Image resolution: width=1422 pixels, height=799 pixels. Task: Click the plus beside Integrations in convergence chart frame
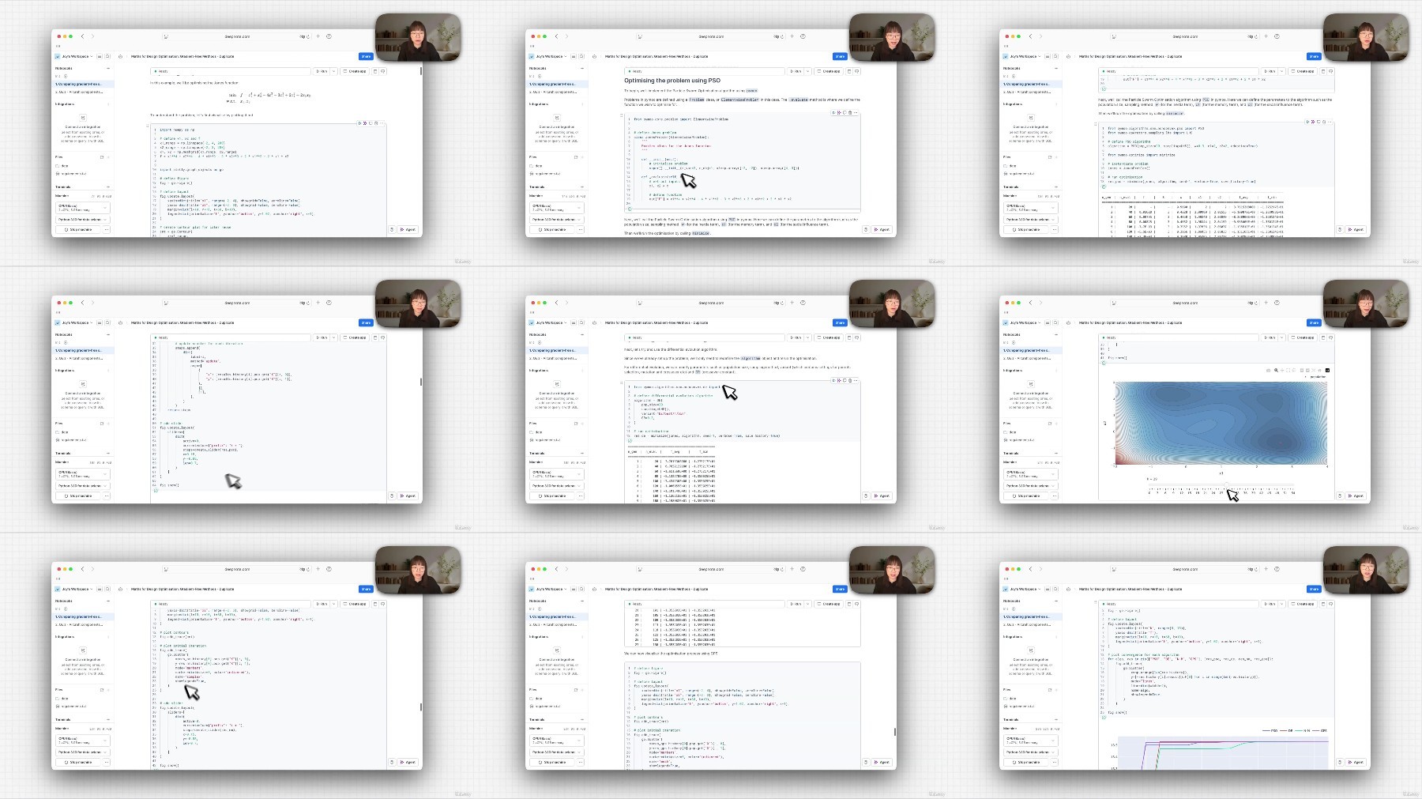(1056, 636)
